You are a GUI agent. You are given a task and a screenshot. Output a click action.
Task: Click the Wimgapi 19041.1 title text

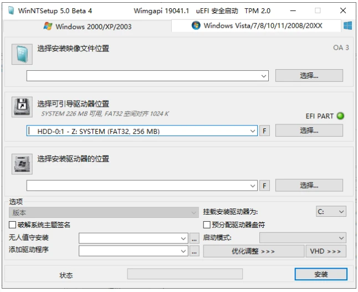[x=161, y=11]
